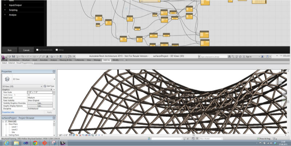Open the red Git icon on the taskbar

click(44, 143)
